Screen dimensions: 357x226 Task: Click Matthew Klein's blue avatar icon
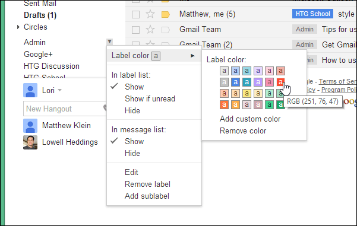click(x=30, y=126)
